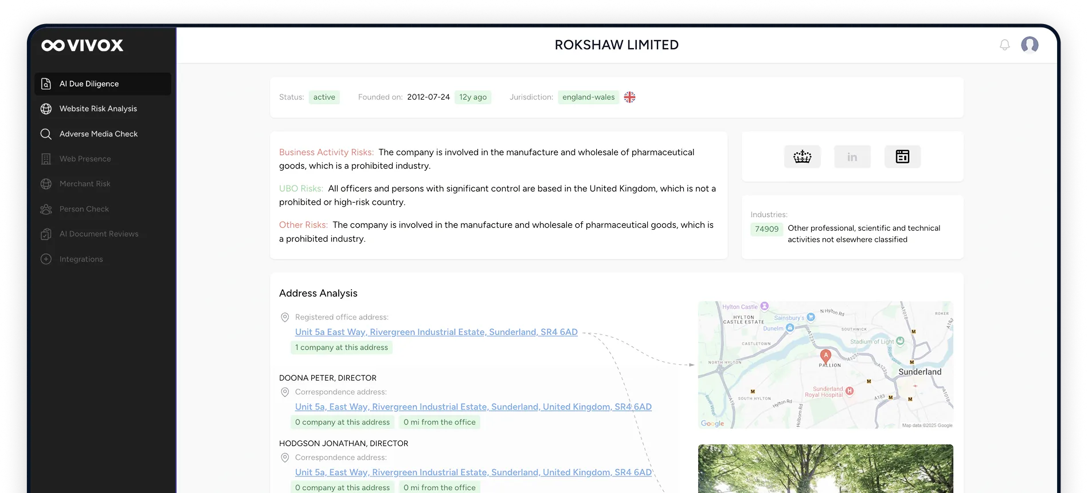Click the crown registry button
The height and width of the screenshot is (493, 1088).
802,156
